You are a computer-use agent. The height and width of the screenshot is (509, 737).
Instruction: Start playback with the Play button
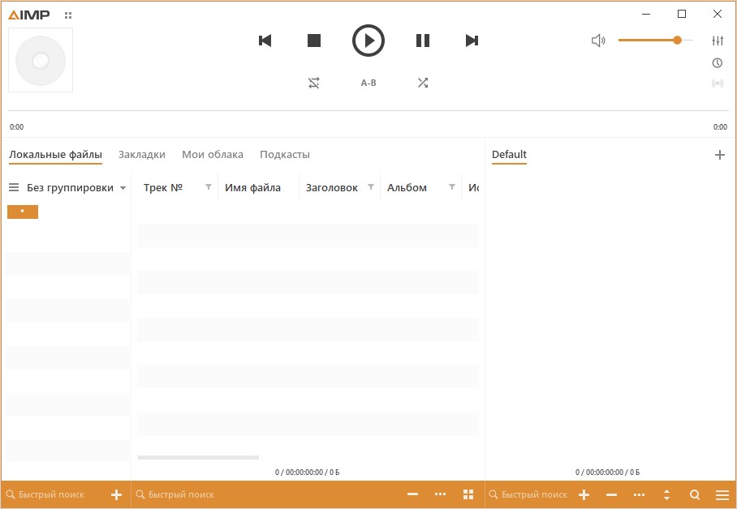point(368,41)
